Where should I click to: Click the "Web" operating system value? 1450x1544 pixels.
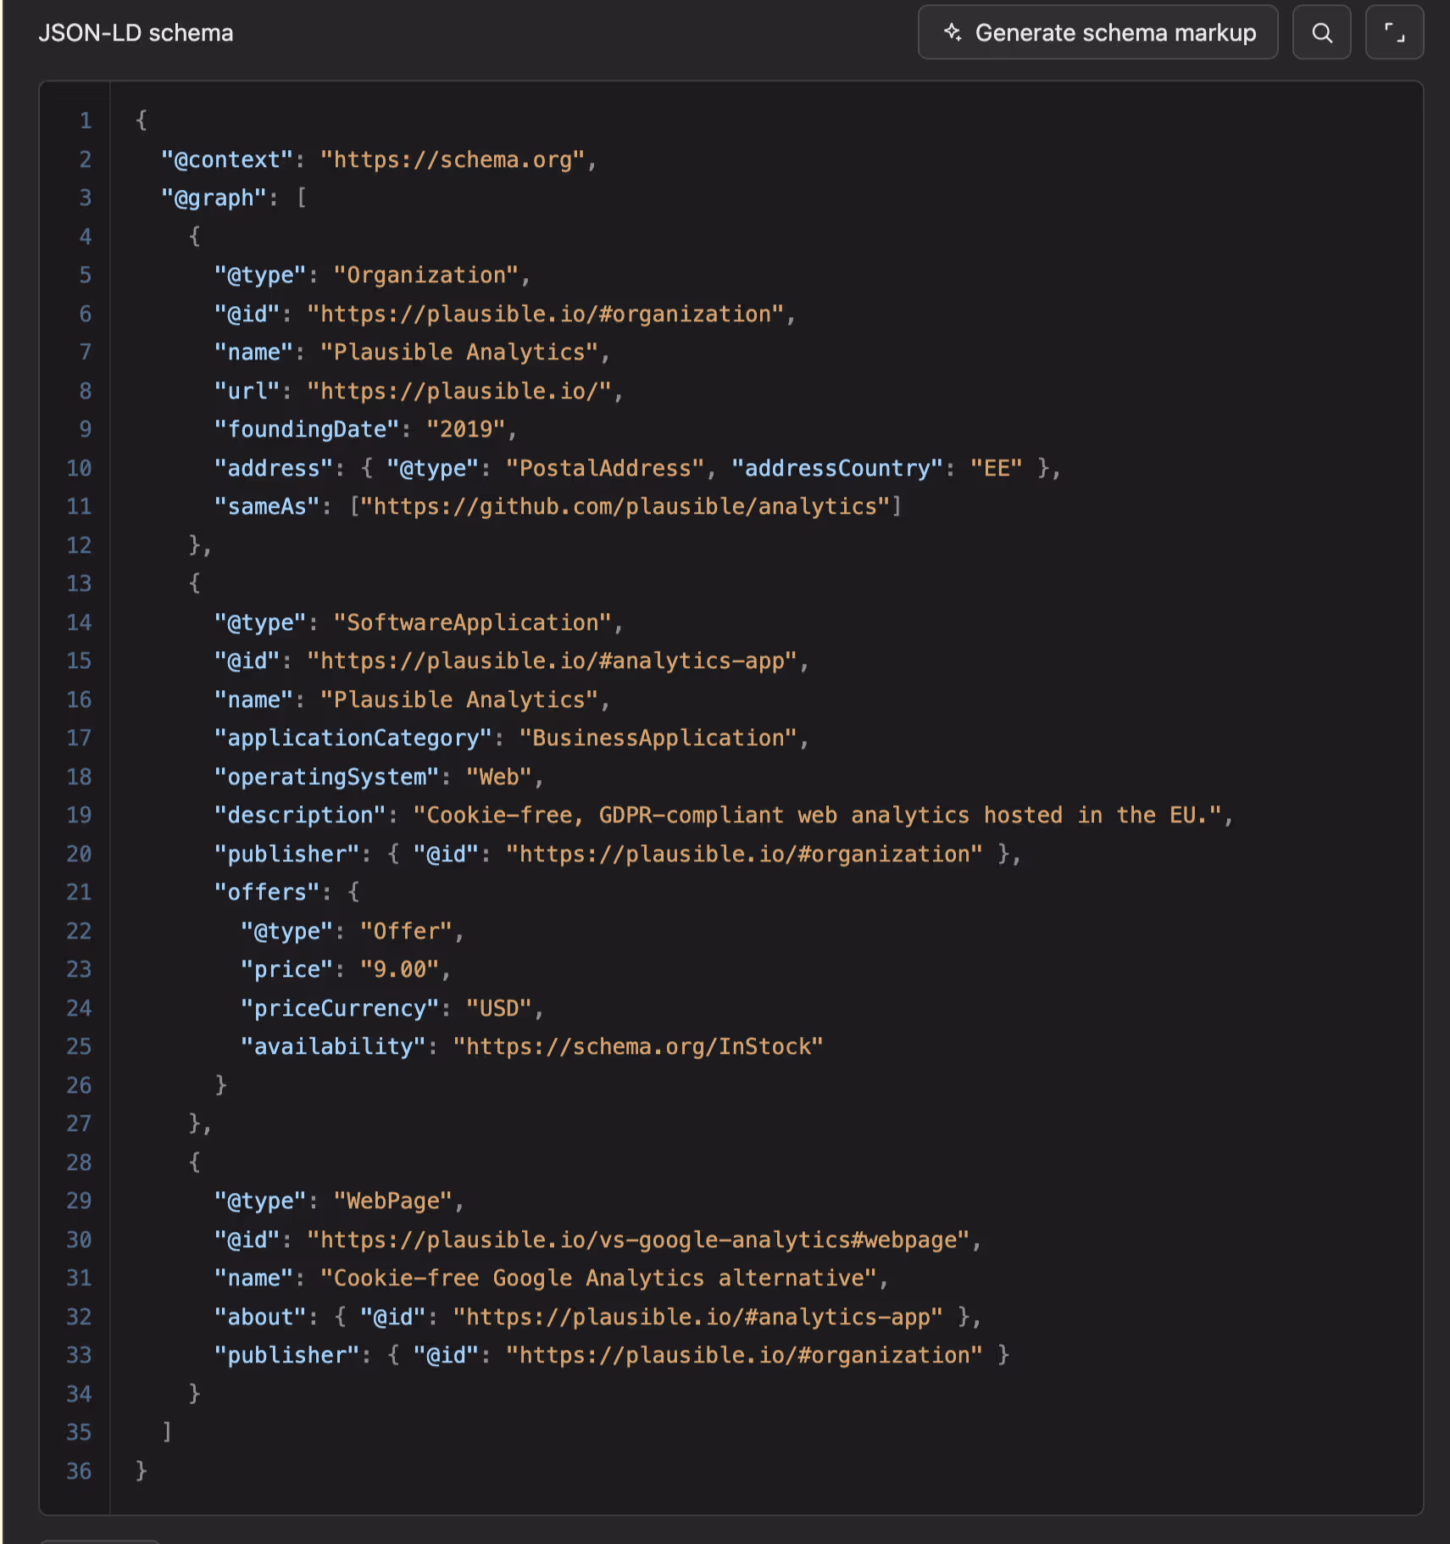click(499, 777)
